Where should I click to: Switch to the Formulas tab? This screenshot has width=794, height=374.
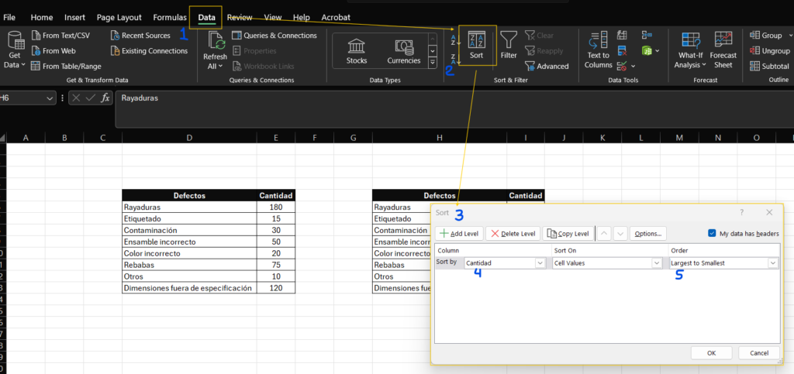[x=170, y=17]
